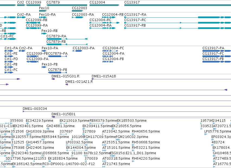Select protein Cct2-PA
This screenshot has width=231, height=168.
click(x=26, y=48)
